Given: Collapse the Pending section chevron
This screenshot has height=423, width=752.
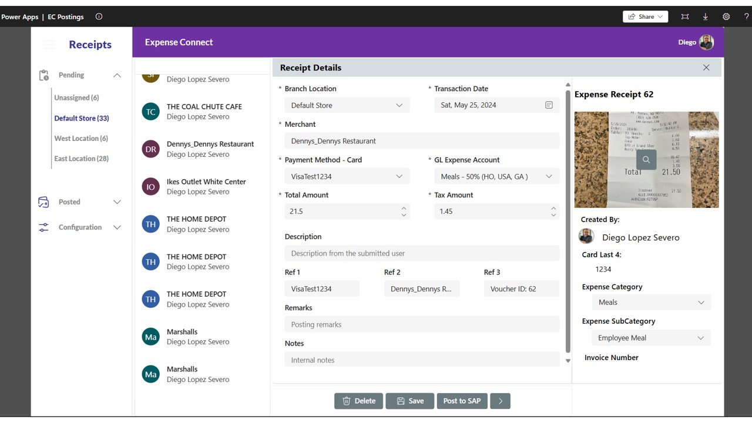Looking at the screenshot, I should 117,75.
